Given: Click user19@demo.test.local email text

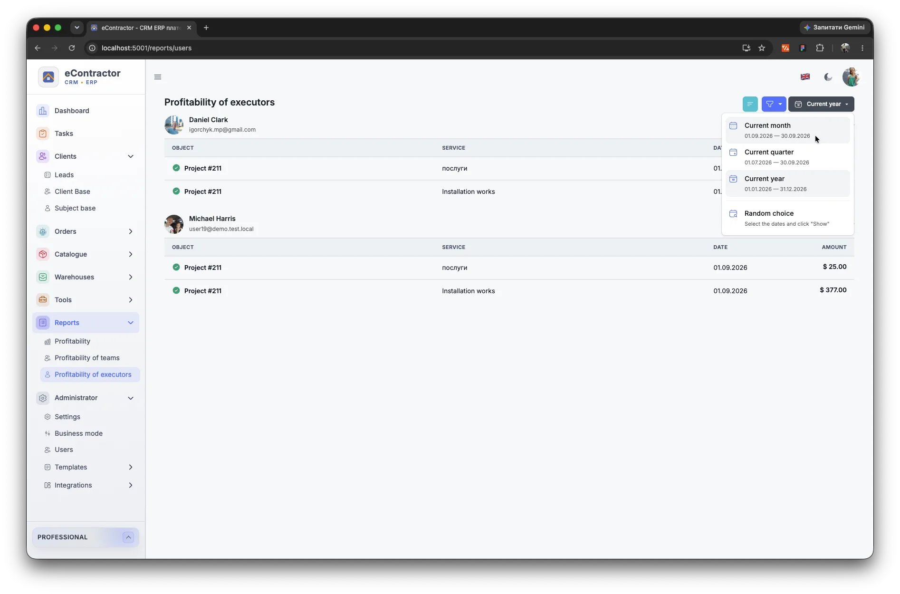Looking at the screenshot, I should click(221, 229).
